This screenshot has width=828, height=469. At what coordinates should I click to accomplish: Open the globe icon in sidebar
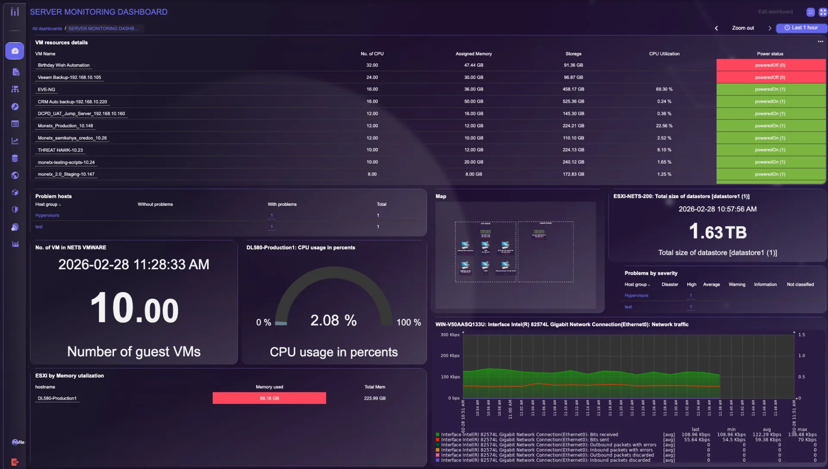(15, 175)
